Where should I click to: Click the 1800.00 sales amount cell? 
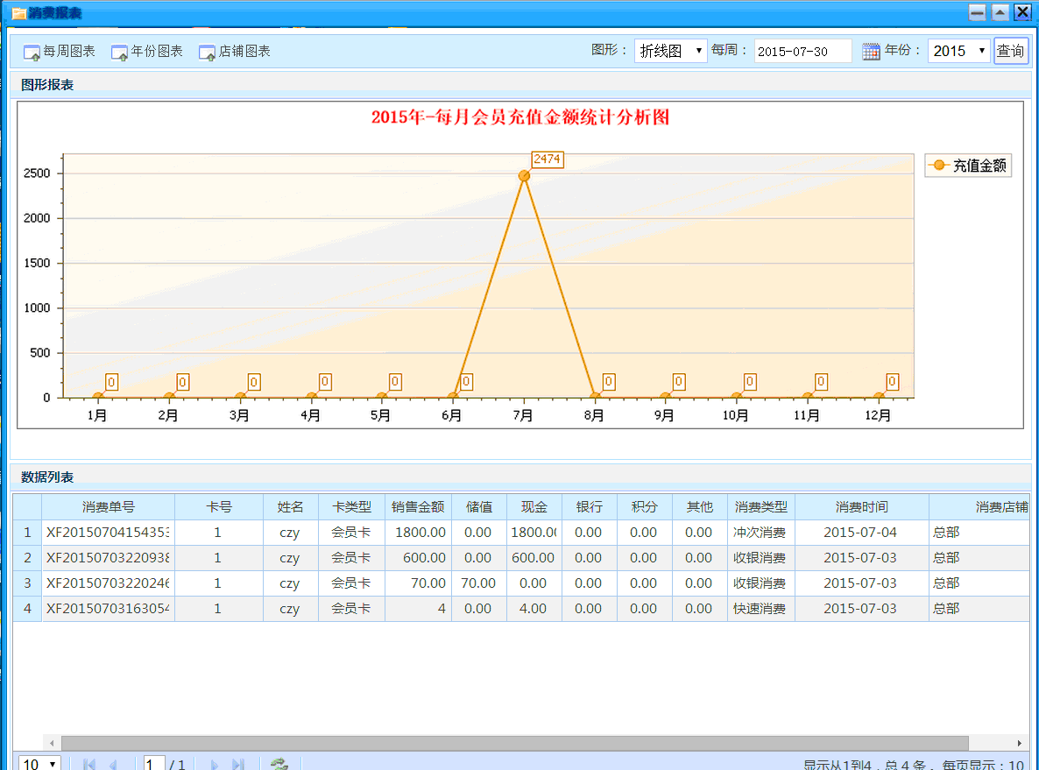(418, 533)
